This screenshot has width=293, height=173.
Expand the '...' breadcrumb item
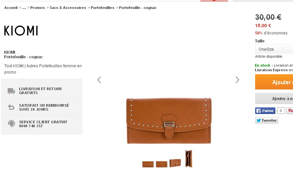pyautogui.click(x=24, y=8)
